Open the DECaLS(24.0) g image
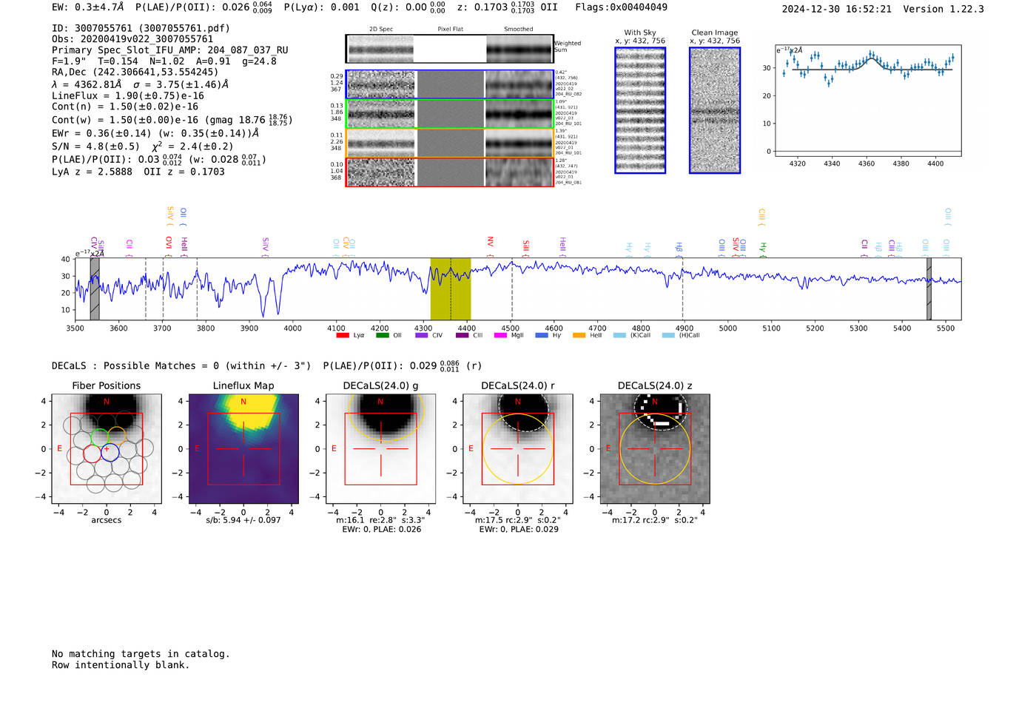 (380, 449)
